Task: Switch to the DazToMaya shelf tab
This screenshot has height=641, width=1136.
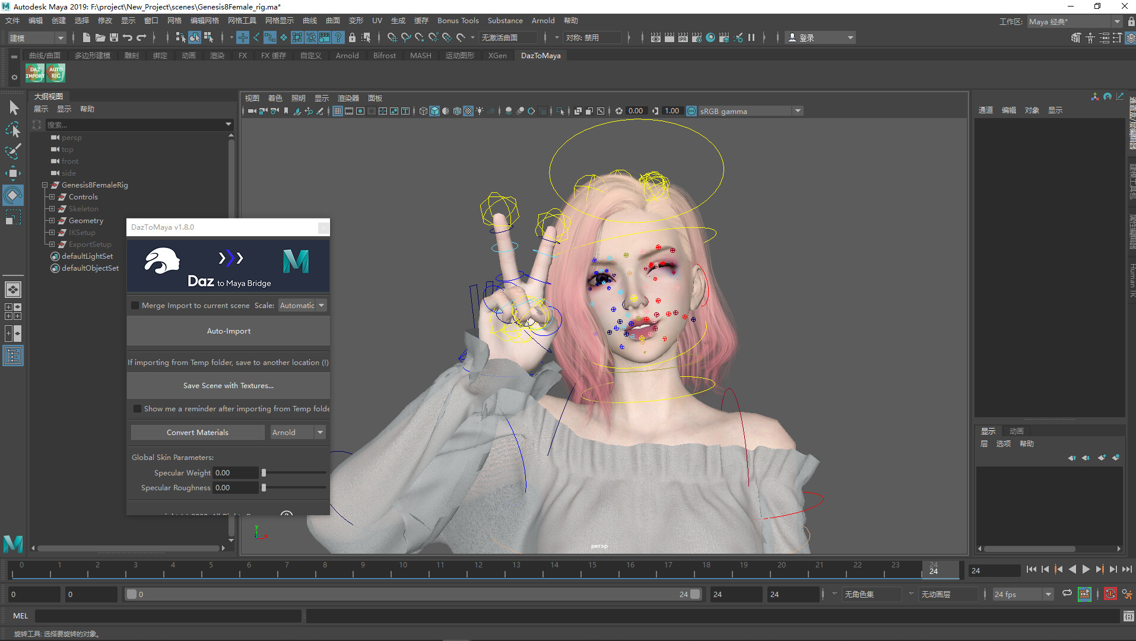Action: tap(540, 56)
